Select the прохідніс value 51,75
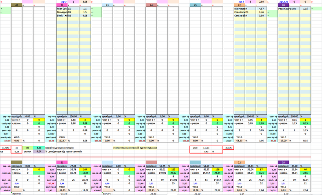The image size is (322, 195). [162, 166]
